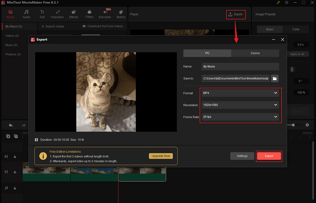This screenshot has height=203, width=316.
Task: Lock the first video track
Action: (x=15, y=157)
